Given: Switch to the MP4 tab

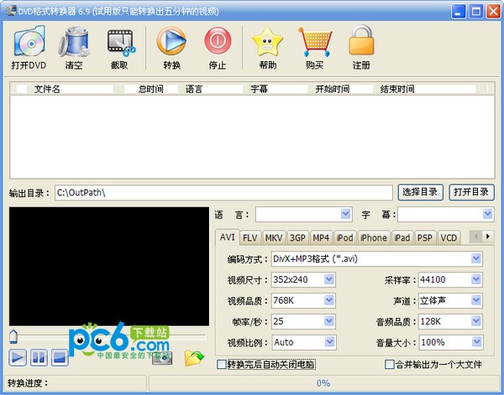Looking at the screenshot, I should (321, 238).
